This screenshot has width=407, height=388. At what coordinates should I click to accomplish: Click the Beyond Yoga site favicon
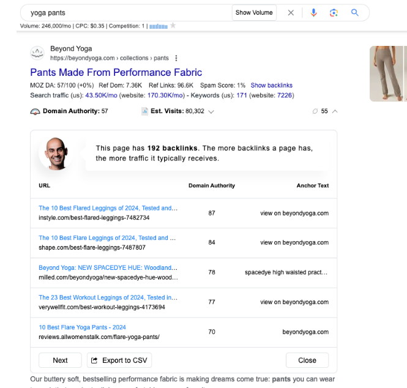tap(37, 53)
